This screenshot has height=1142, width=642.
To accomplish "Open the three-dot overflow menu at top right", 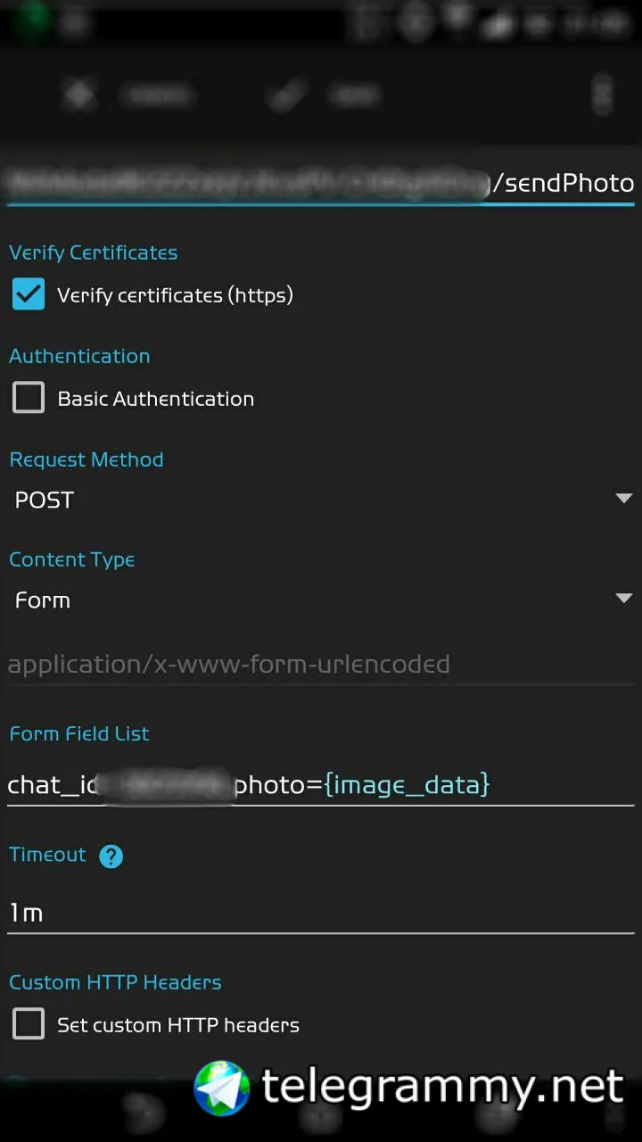I will pos(603,95).
